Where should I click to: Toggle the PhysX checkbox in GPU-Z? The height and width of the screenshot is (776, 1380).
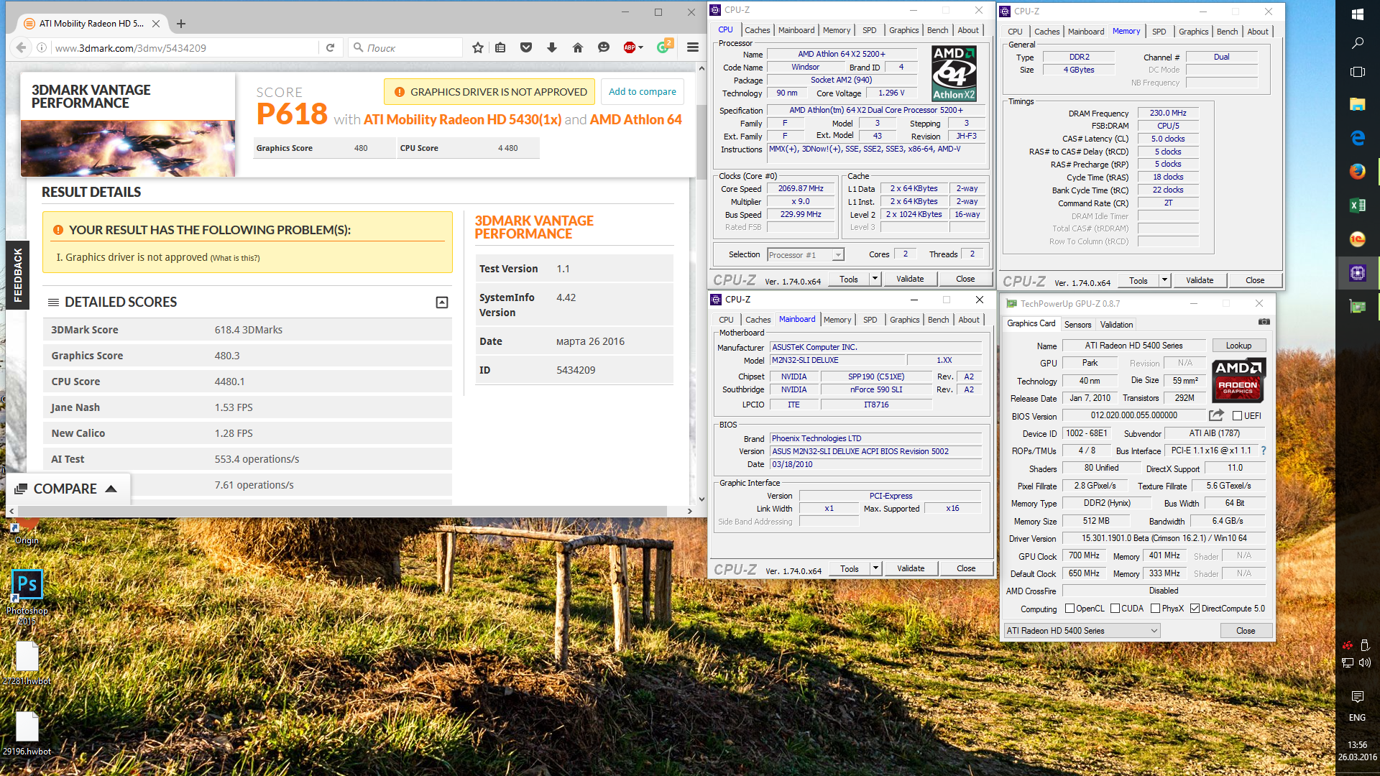(x=1156, y=609)
